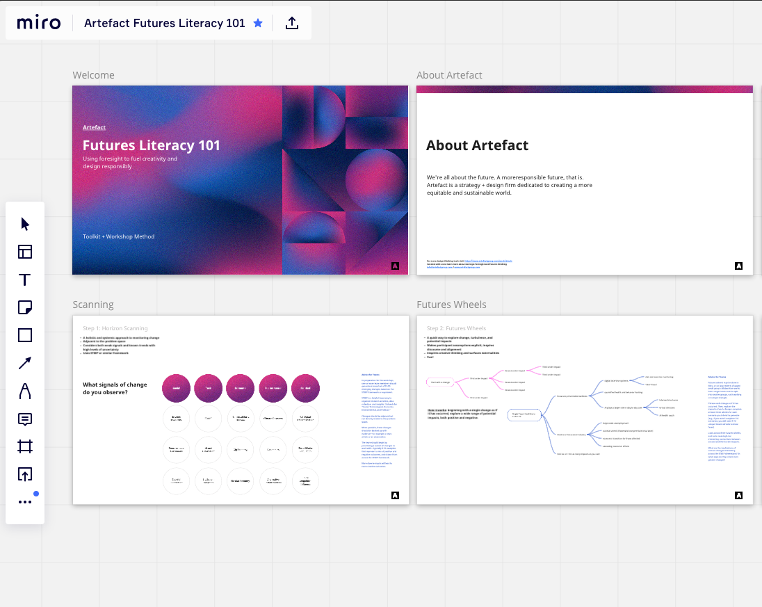Click the Artefact logo in Scanning frame corner
The width and height of the screenshot is (762, 607).
coord(395,495)
